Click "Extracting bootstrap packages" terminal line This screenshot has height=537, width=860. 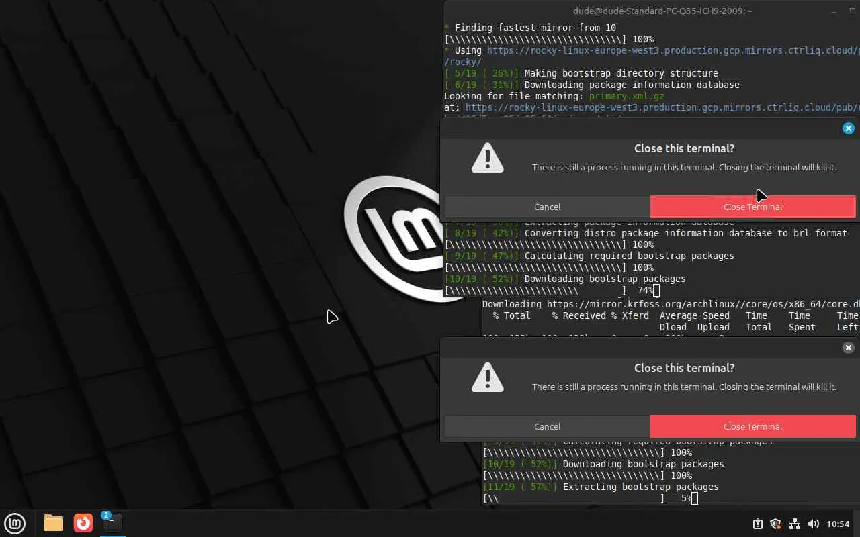[641, 487]
